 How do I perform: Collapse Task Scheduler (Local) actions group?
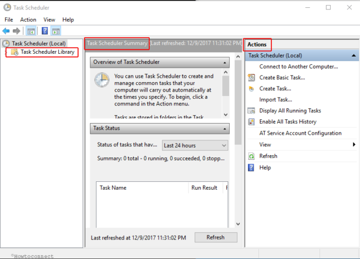[353, 55]
